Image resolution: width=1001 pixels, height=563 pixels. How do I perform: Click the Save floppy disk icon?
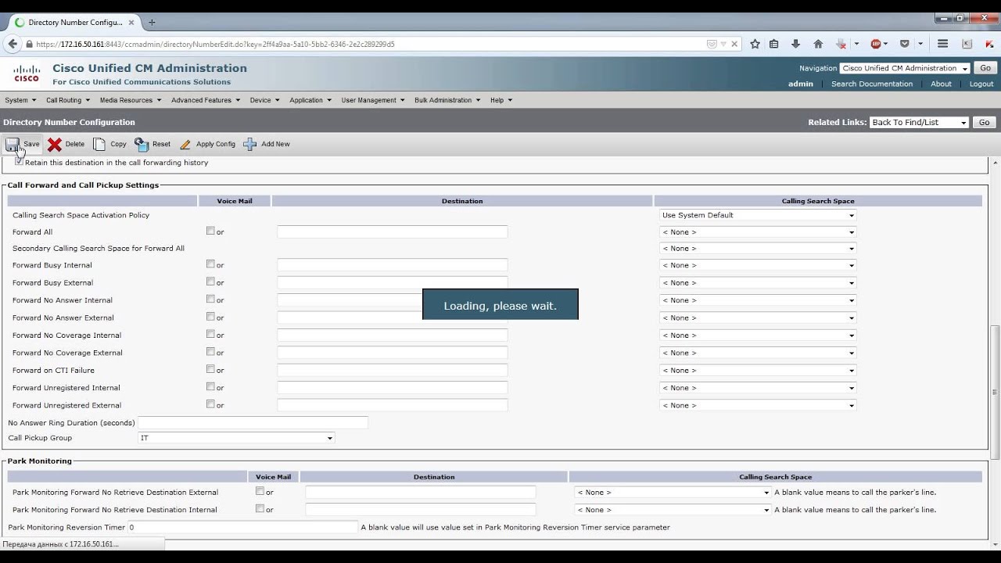[13, 144]
